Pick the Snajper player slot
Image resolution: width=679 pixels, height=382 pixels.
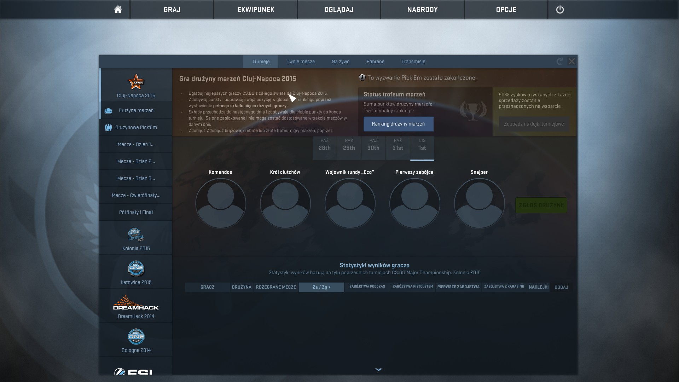tap(479, 203)
